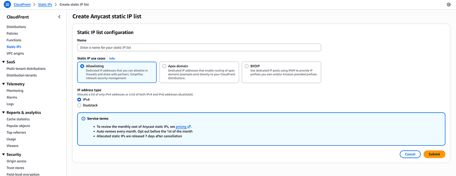Select the Apex domain radio option

(x=164, y=66)
